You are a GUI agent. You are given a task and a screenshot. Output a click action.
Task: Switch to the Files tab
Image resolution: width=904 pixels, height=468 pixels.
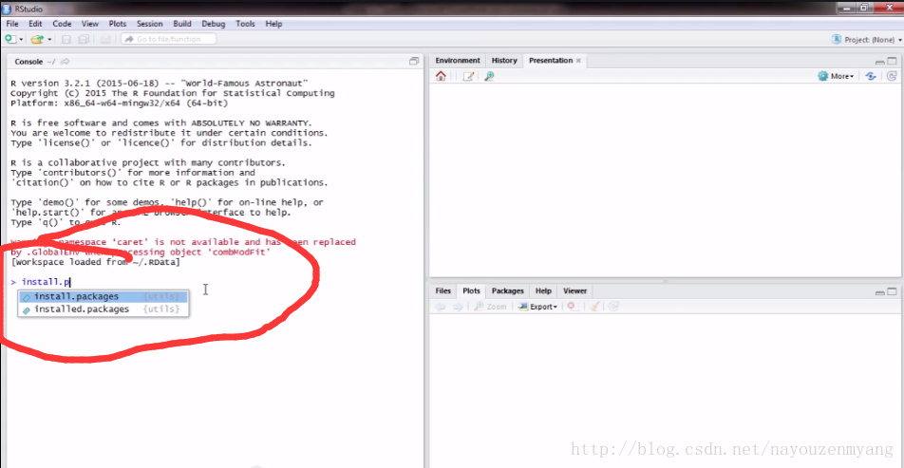(x=443, y=291)
